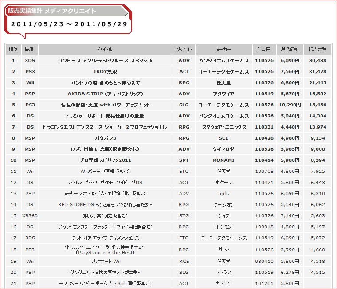Click the 3DS platform cell in row 1

tap(30, 61)
